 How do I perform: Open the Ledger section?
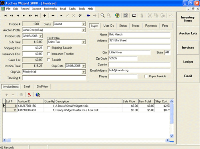pyautogui.click(x=188, y=62)
